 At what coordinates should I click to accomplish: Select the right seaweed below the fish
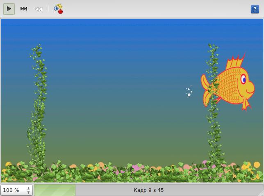pos(214,135)
